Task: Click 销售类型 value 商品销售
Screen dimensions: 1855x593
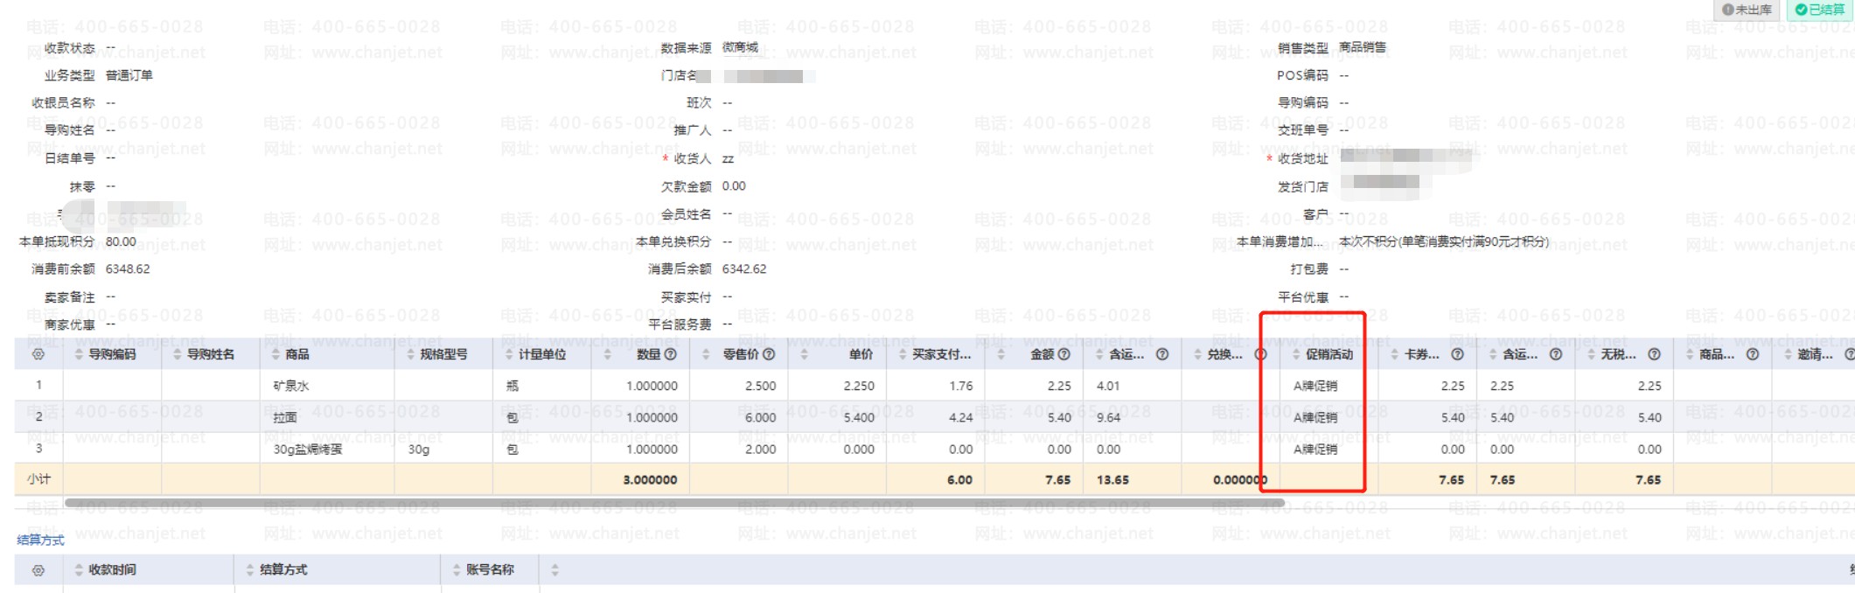Action: click(1363, 47)
